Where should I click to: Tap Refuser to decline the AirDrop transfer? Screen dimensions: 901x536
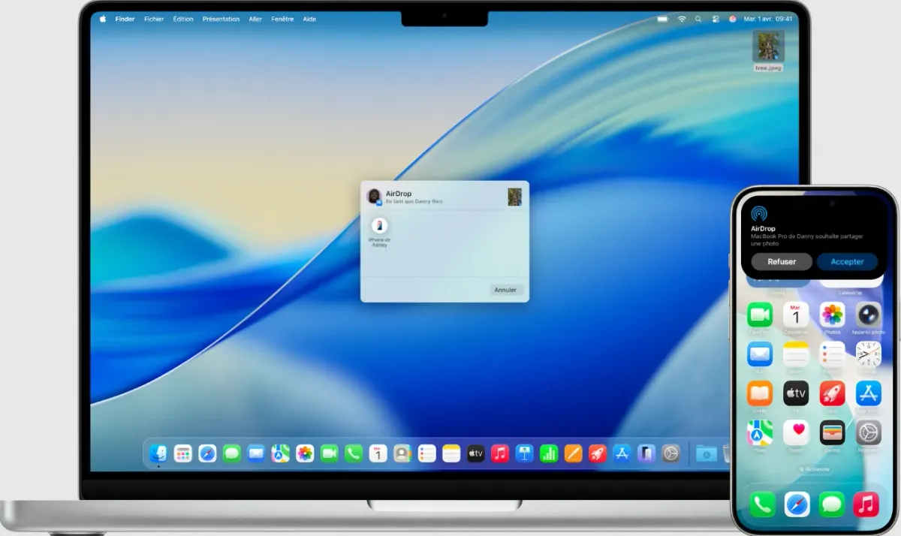(x=782, y=261)
